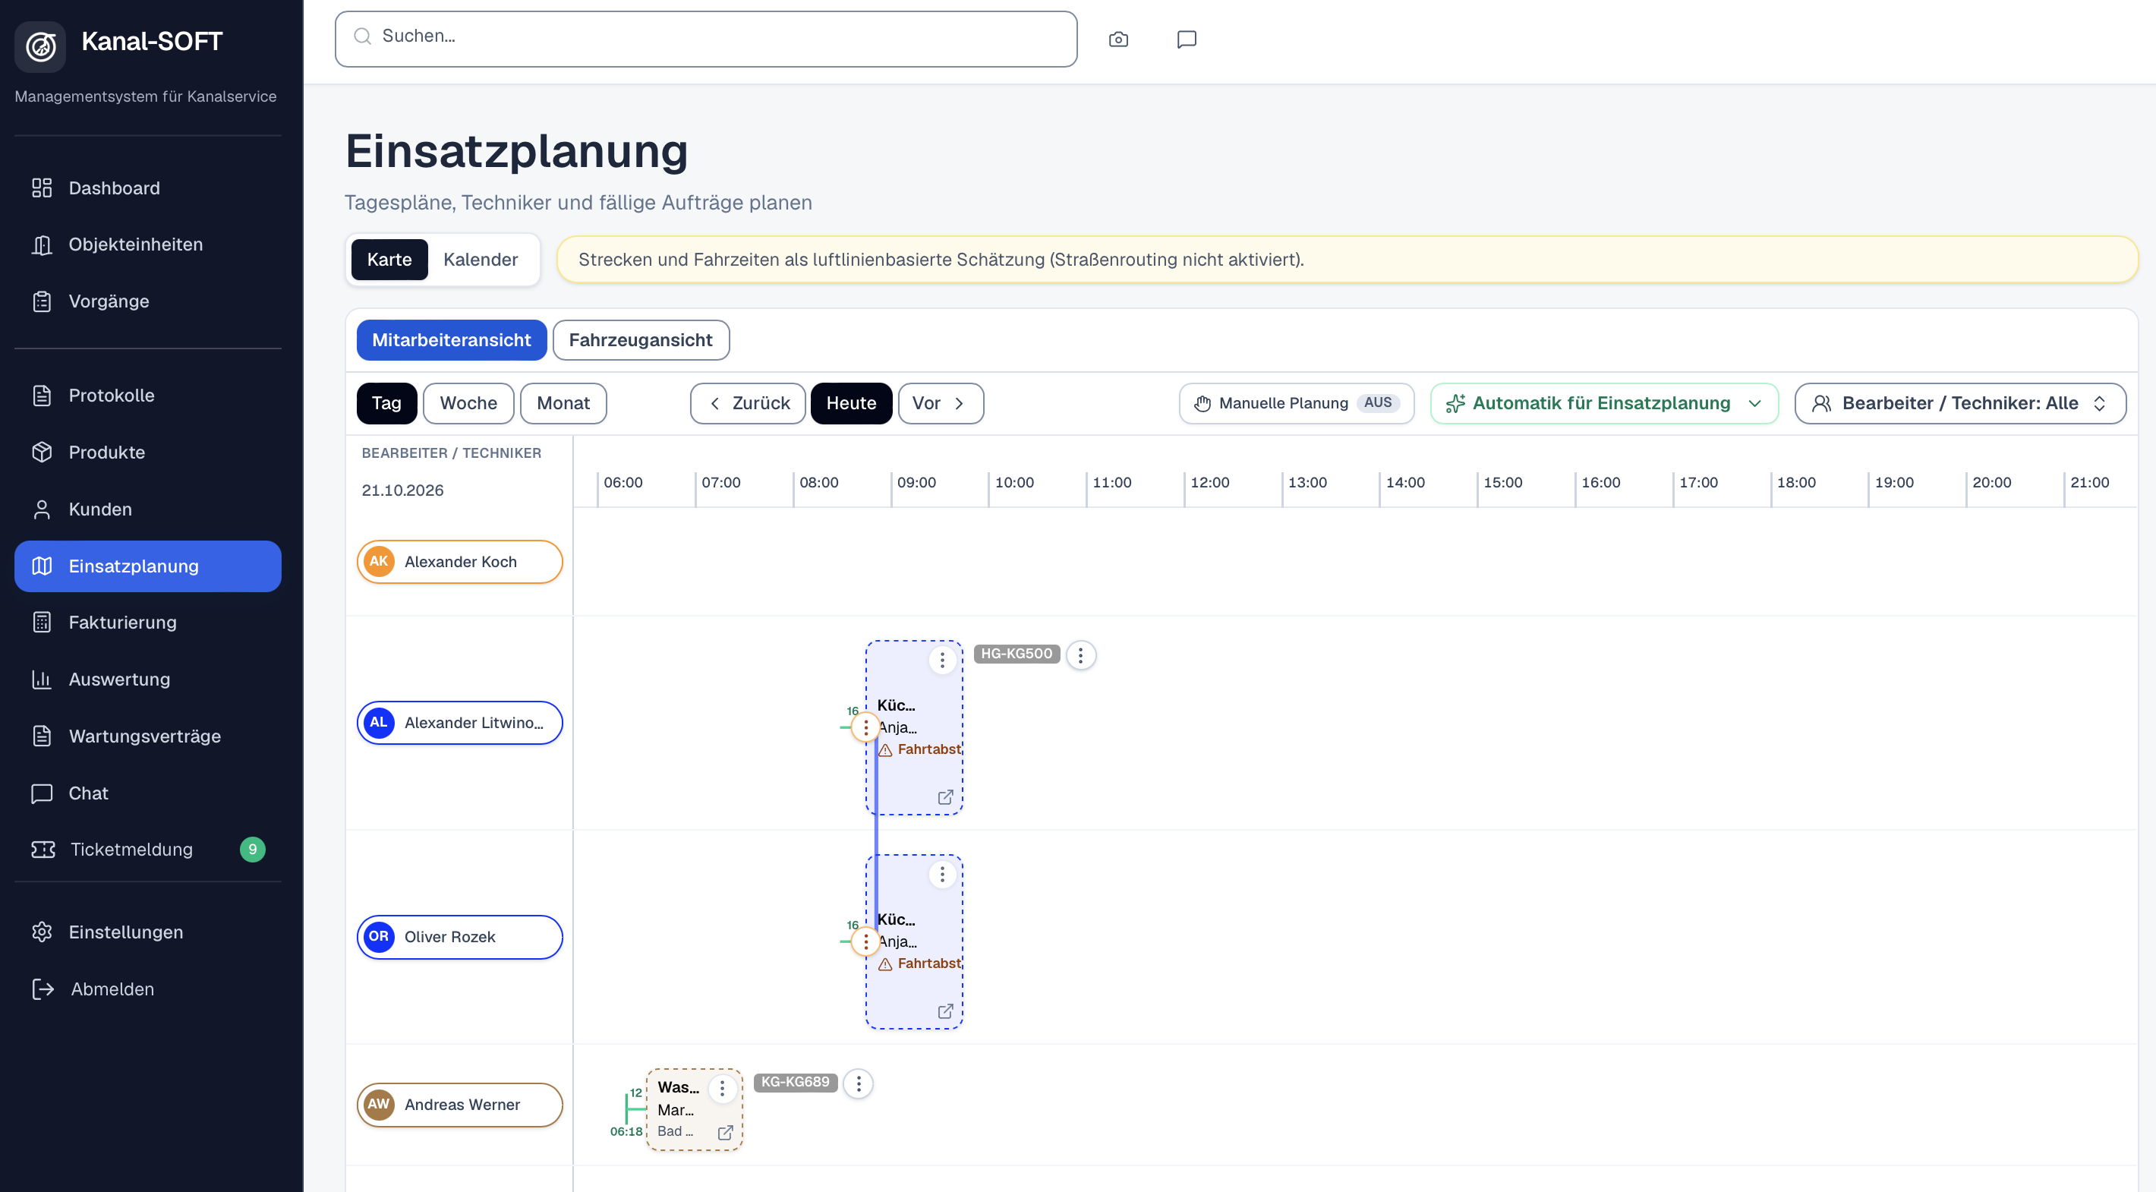Screen dimensions: 2156x1192
Task: Switch to Mitarbeiteransicht tab
Action: pos(451,340)
